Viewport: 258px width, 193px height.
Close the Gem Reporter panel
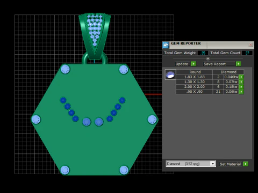click(250, 44)
